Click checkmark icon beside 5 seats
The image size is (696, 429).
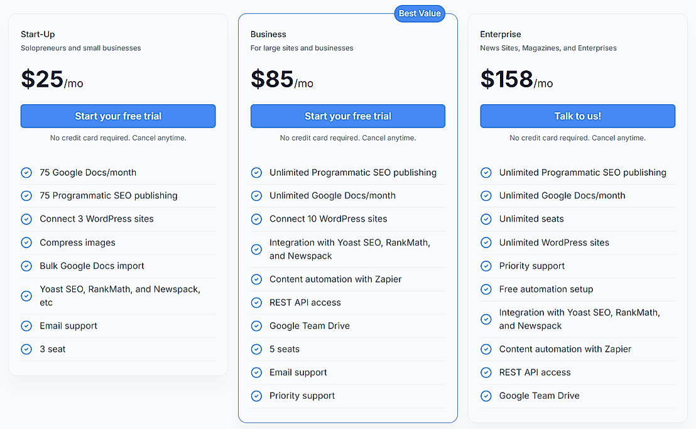tap(256, 350)
